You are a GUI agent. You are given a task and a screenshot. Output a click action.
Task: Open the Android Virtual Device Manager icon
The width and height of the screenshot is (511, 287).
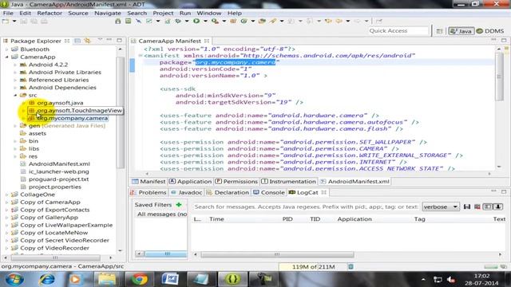[128, 22]
